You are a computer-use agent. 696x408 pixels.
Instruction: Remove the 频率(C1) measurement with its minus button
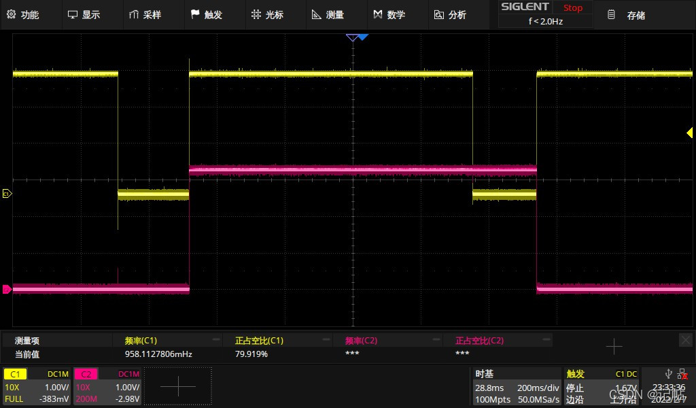tap(216, 339)
